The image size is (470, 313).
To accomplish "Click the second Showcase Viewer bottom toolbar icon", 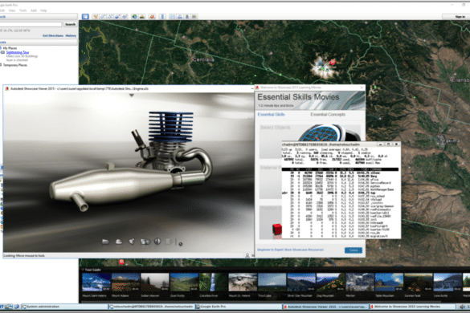I will point(119,242).
